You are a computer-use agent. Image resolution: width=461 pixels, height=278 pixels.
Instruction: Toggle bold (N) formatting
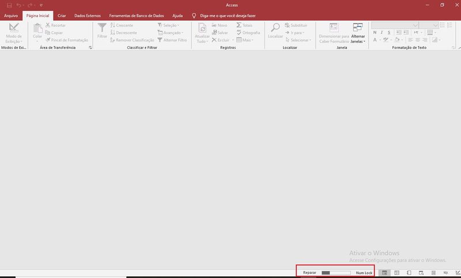pos(375,33)
